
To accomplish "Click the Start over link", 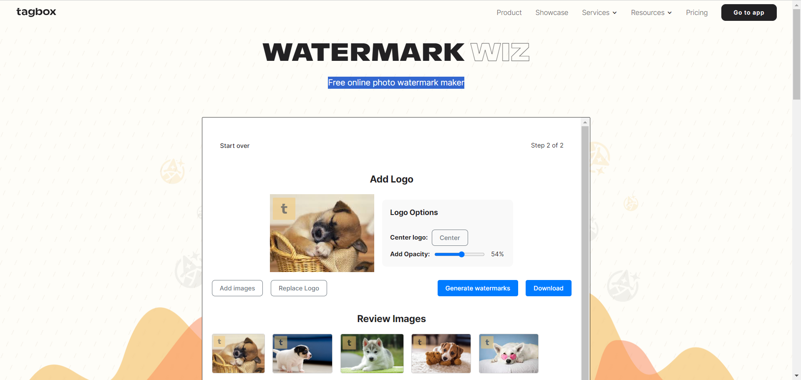I will [x=235, y=146].
